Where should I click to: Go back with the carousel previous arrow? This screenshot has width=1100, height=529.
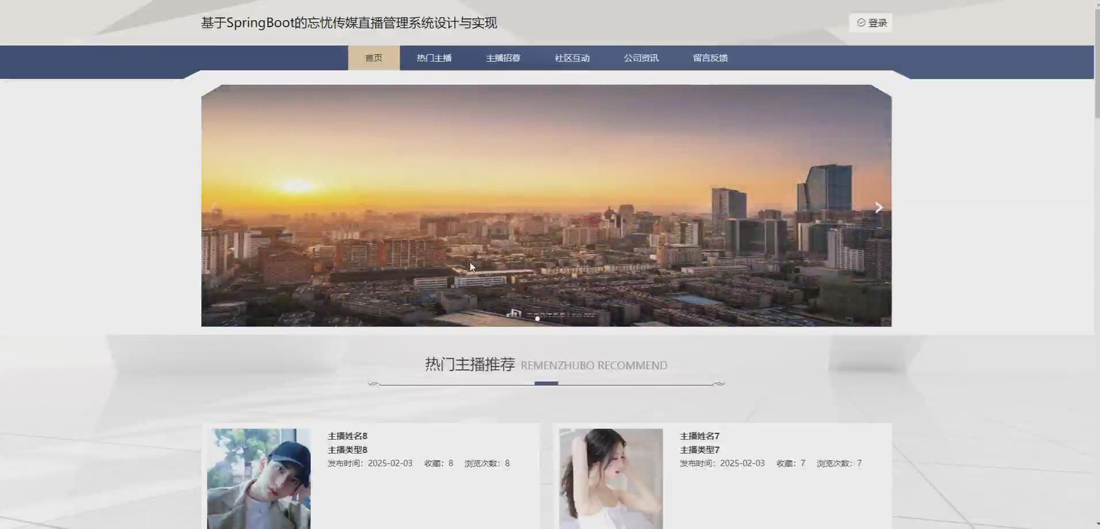point(215,208)
